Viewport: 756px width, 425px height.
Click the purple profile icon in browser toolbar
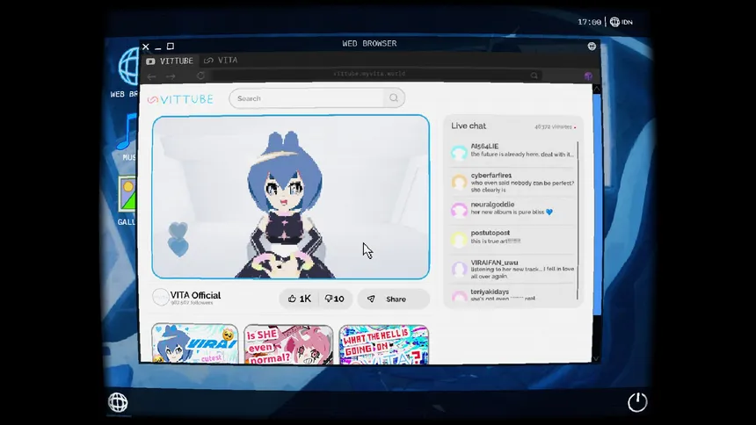point(588,76)
